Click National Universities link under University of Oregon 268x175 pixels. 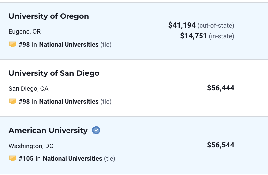click(x=69, y=45)
